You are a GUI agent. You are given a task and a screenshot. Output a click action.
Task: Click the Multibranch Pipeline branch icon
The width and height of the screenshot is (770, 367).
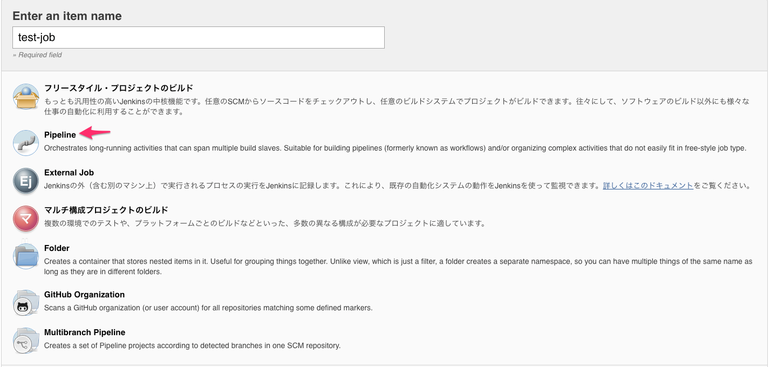click(x=26, y=341)
